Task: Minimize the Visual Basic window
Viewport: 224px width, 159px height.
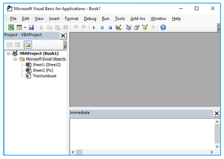Action: [x=181, y=8]
